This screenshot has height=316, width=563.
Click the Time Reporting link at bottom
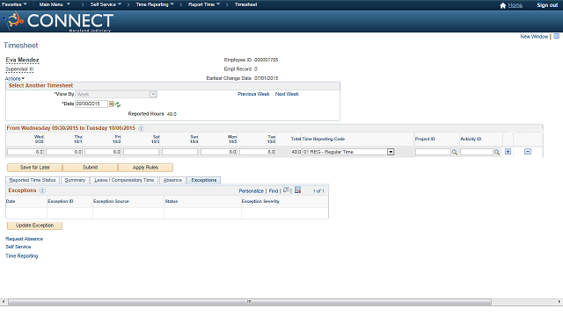coord(21,255)
